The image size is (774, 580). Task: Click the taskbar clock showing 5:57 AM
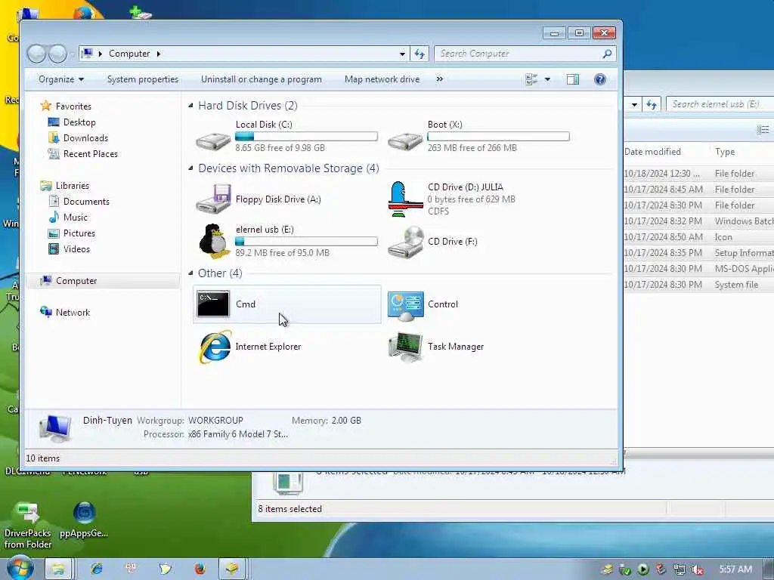point(735,569)
